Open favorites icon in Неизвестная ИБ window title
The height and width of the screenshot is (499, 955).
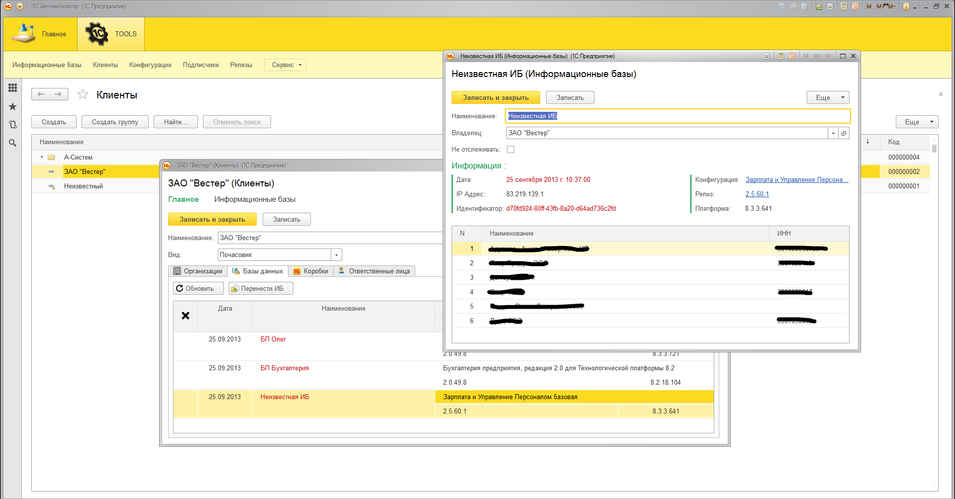click(x=767, y=56)
